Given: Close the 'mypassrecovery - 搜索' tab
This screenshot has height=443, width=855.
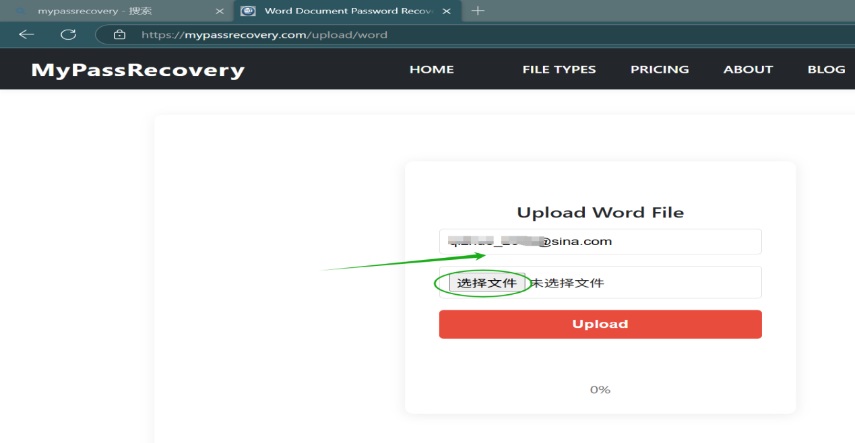Looking at the screenshot, I should tap(219, 11).
